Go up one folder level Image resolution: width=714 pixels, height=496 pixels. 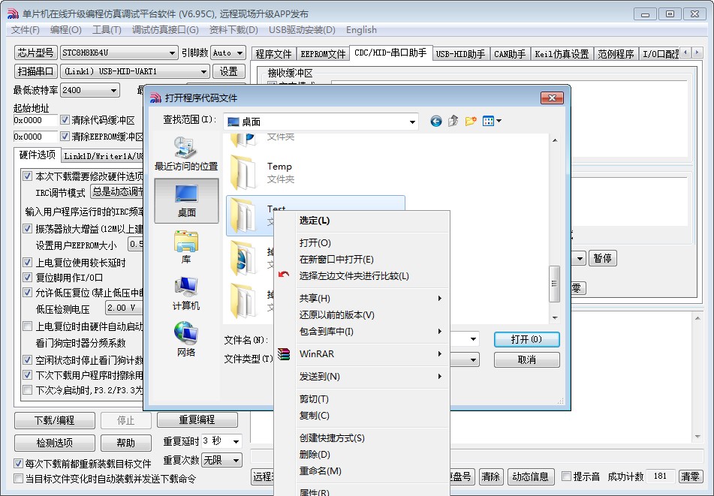click(x=453, y=121)
